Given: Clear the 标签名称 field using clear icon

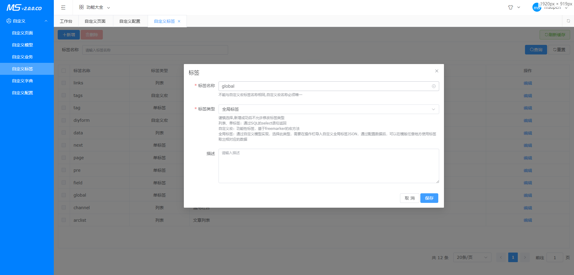Looking at the screenshot, I should pyautogui.click(x=434, y=86).
